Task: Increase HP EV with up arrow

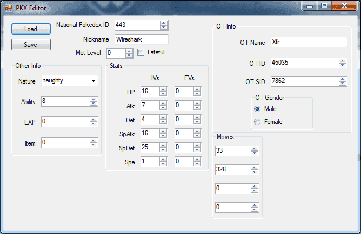Action: (x=197, y=90)
